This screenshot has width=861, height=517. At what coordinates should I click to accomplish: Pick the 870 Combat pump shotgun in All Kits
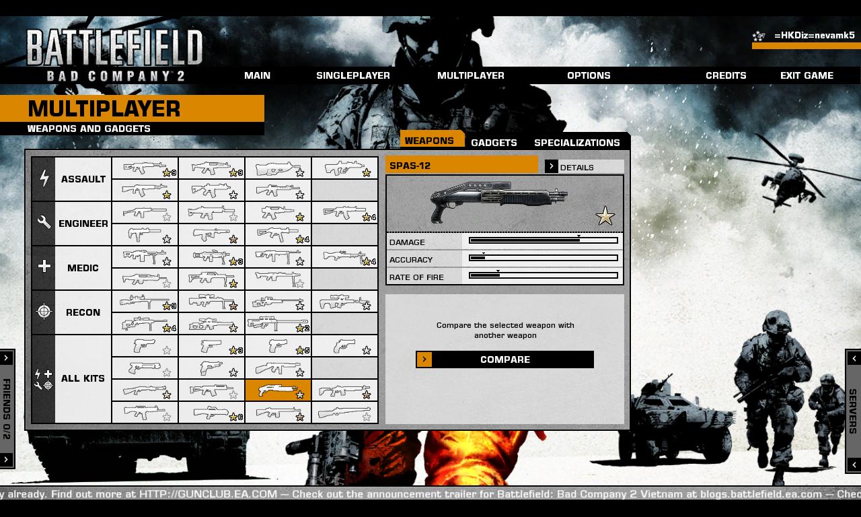tap(145, 390)
